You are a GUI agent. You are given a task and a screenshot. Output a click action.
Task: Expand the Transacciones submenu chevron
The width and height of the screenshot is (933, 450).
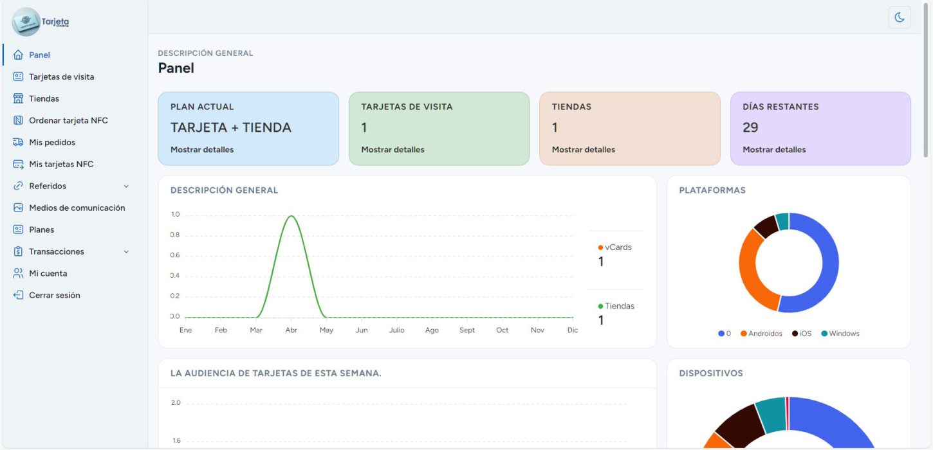coord(126,252)
